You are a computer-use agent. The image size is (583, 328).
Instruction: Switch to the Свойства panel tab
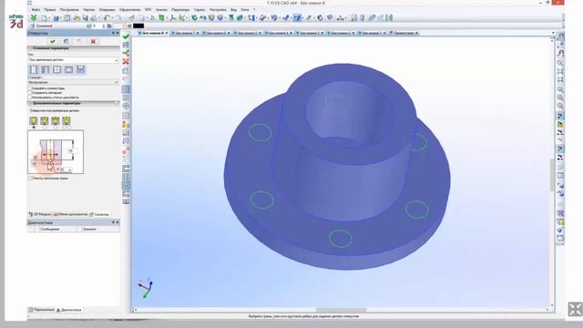coord(99,215)
